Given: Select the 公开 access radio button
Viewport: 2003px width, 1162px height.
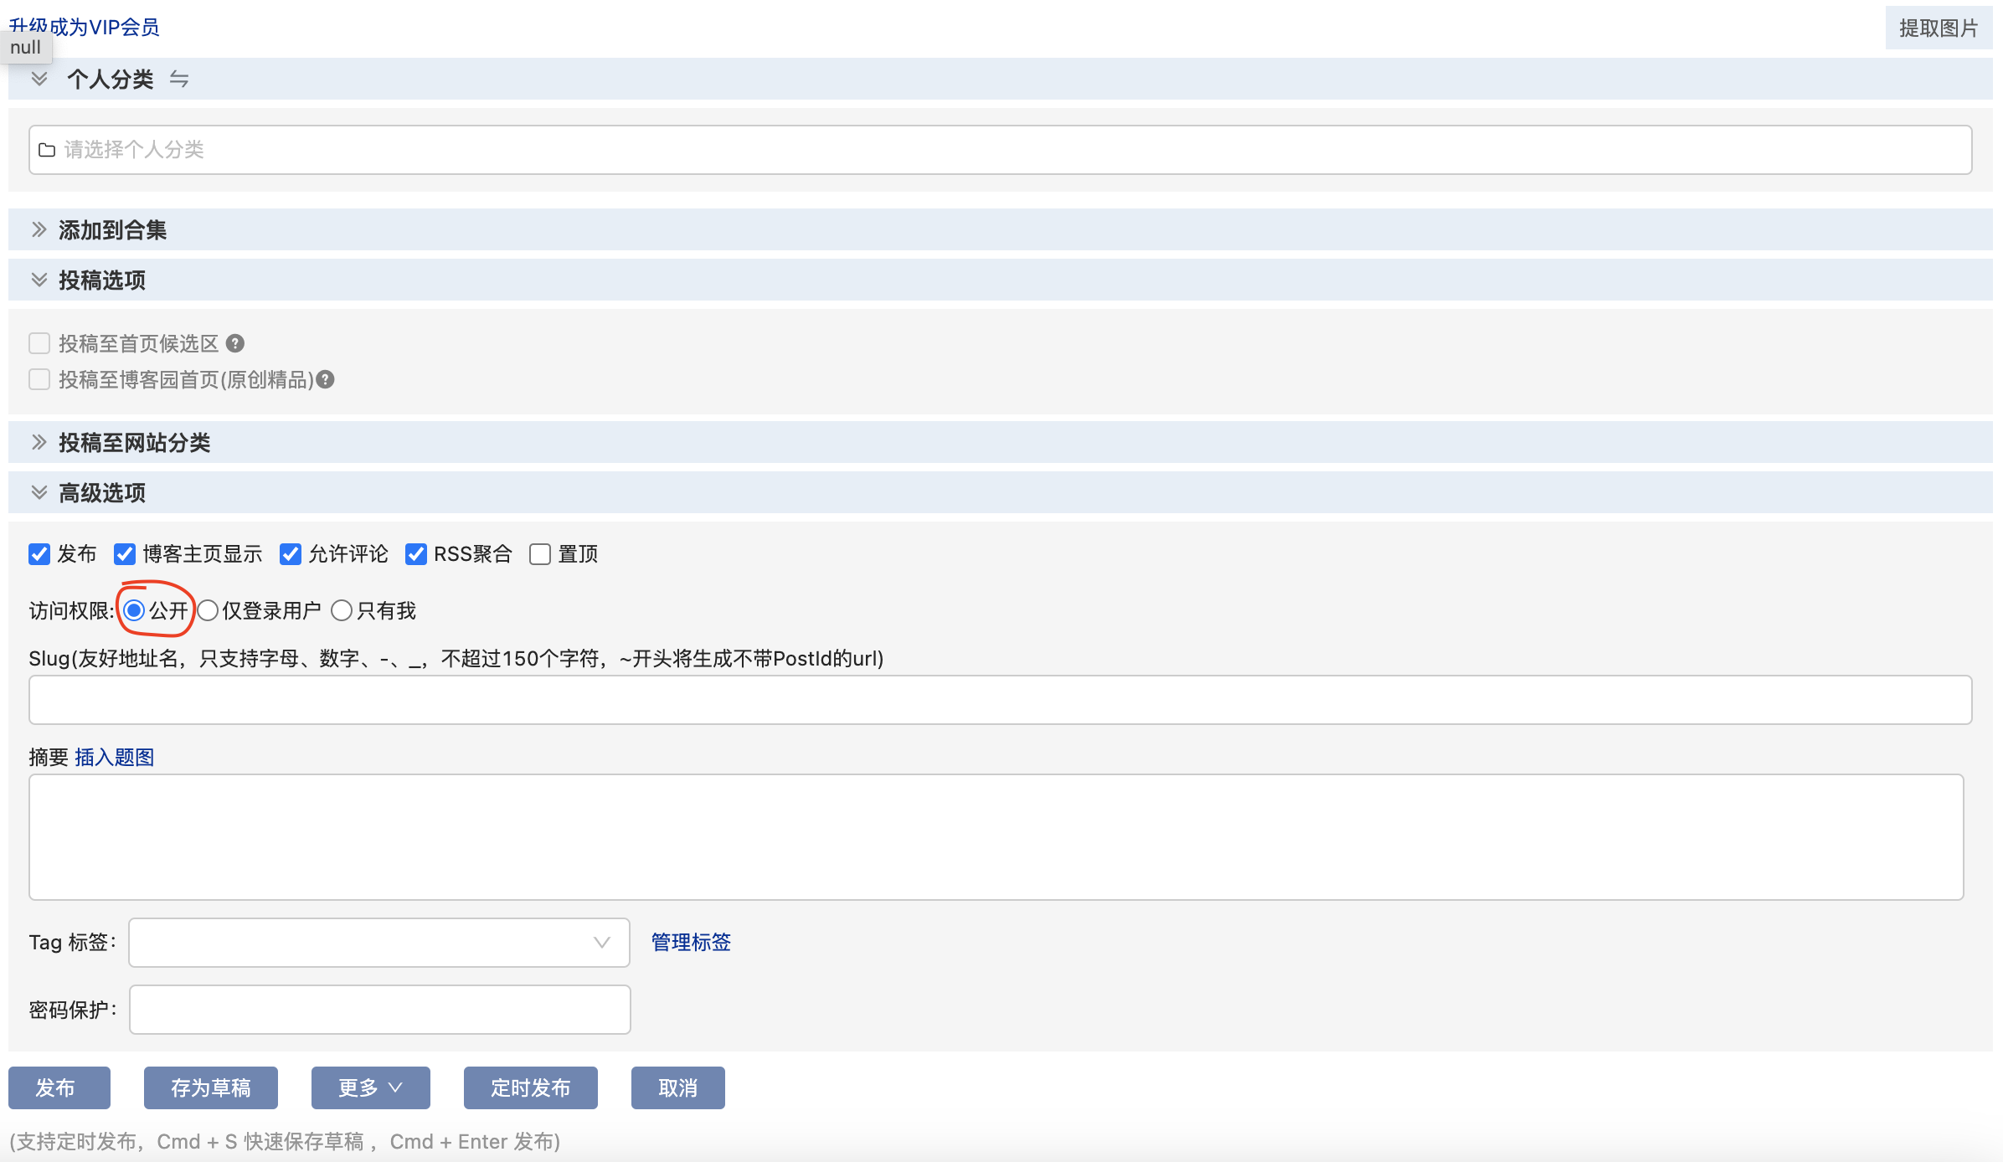Looking at the screenshot, I should (134, 610).
